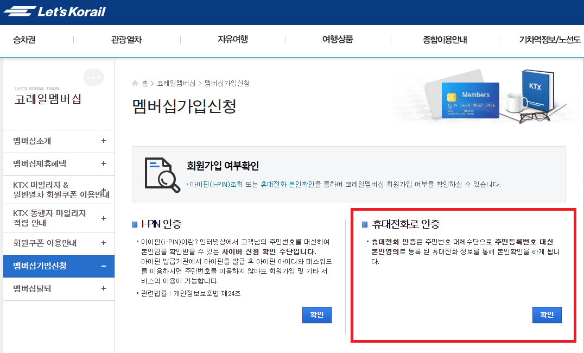Viewport: 584px width, 353px height.
Task: Open the 자유여행 menu
Action: (233, 39)
